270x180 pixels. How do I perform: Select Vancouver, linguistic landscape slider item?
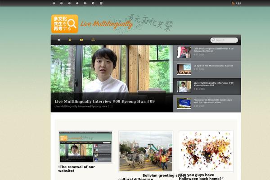click(207, 103)
